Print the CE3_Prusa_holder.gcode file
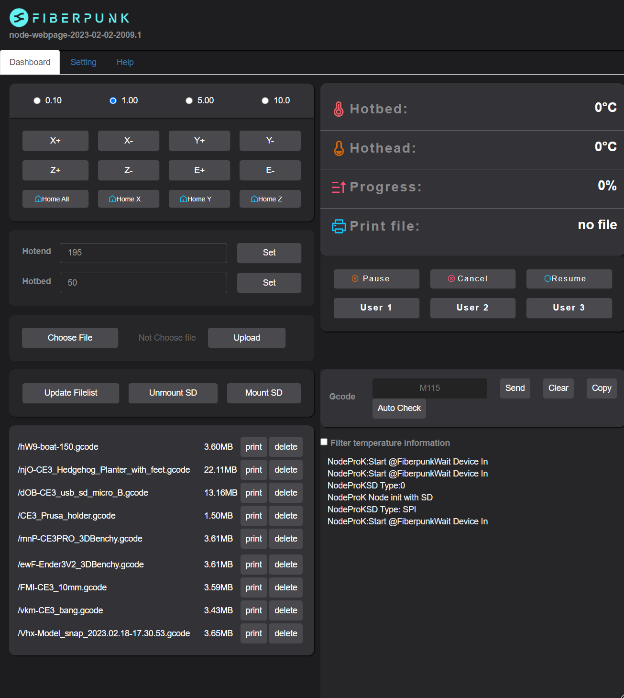The width and height of the screenshot is (624, 698). [253, 515]
